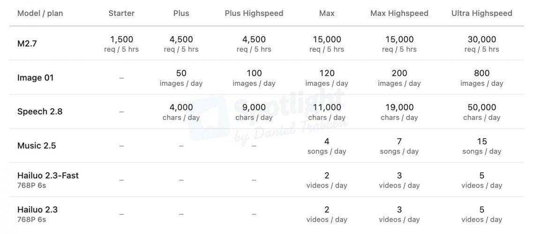Viewport: 534px width, 234px height.
Task: Click the 800 images / day cell
Action: (x=481, y=78)
